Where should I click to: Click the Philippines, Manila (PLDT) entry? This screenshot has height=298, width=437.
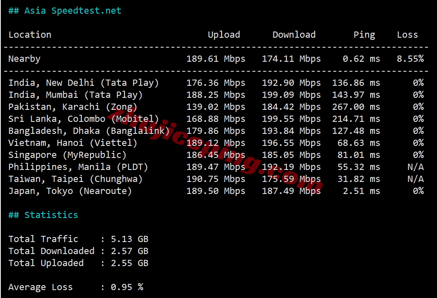pos(78,167)
